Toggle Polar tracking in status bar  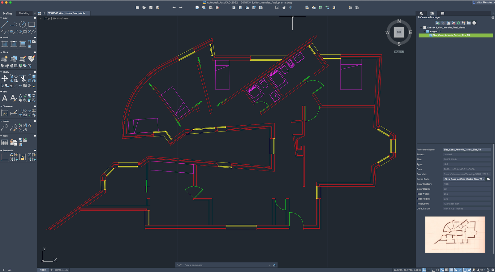438,270
